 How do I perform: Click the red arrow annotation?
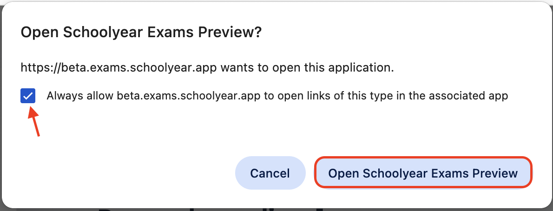[34, 122]
